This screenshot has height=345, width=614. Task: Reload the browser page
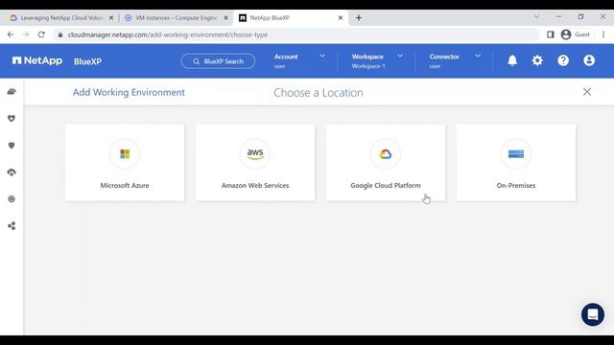click(x=41, y=34)
